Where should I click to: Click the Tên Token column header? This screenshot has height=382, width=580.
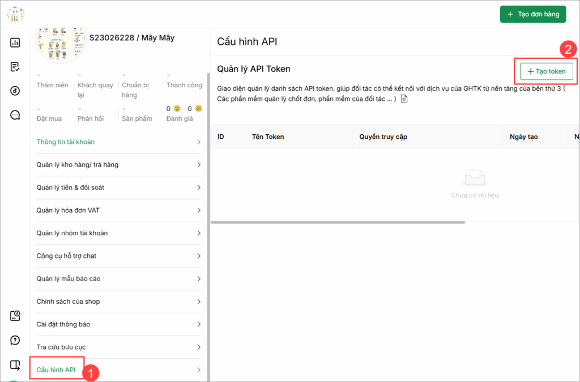coord(268,137)
